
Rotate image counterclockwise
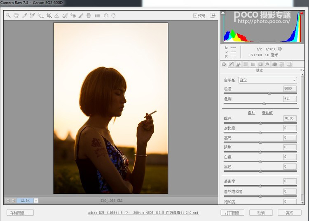[106, 15]
